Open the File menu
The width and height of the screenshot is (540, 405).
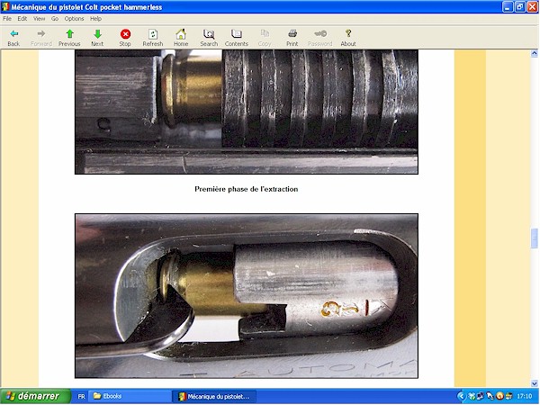(x=7, y=19)
